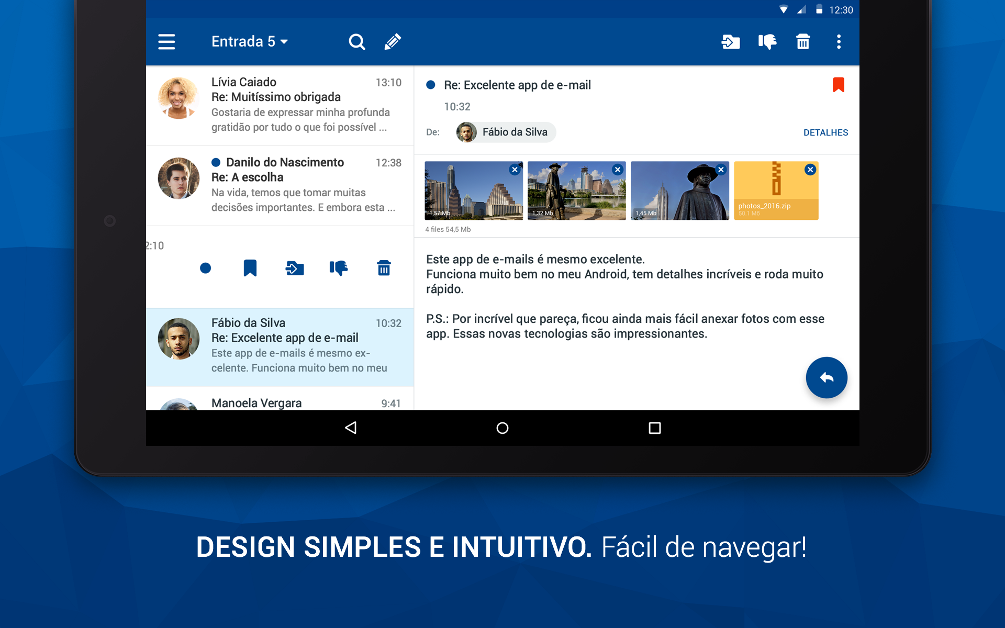
Task: Mark as spam with top toolbar thumbs-down
Action: point(767,41)
